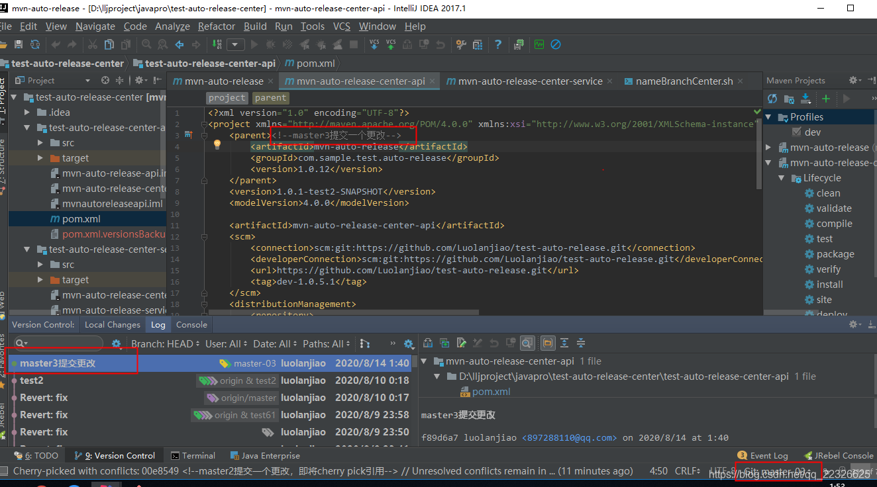Select the Maven compile lifecycle goal
The width and height of the screenshot is (877, 487).
coord(834,224)
